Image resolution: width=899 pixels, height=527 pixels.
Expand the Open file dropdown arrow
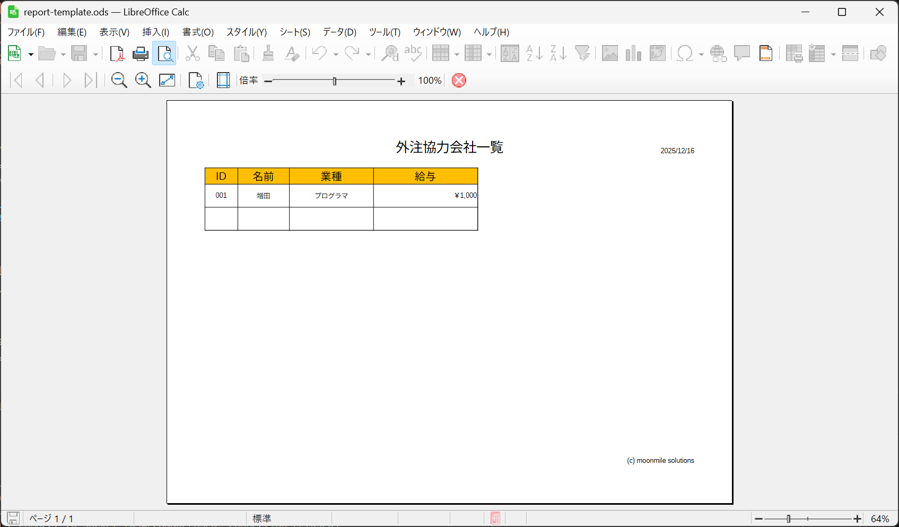pyautogui.click(x=63, y=54)
